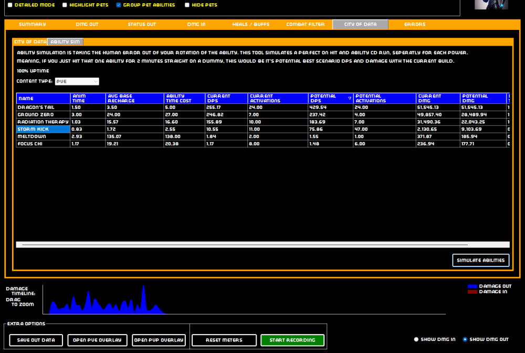Uncheck Group Pet Abilities
The height and width of the screenshot is (353, 525).
pos(119,5)
